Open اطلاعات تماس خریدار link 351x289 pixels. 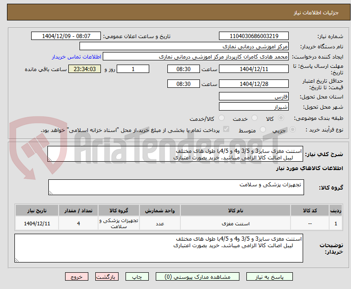77,57
